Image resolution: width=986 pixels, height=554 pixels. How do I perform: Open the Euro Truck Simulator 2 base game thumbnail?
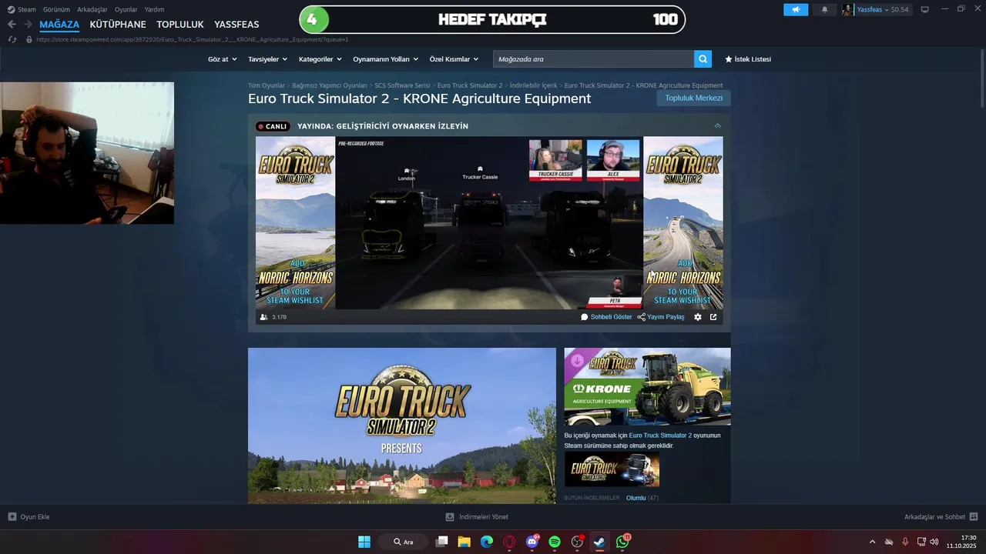612,469
